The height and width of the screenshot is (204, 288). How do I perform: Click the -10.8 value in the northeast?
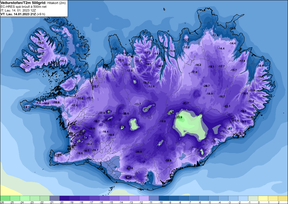(232, 28)
